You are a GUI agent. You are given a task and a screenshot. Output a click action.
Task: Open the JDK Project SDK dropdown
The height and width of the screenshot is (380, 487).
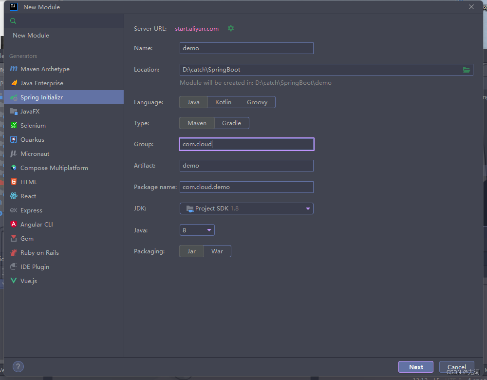pyautogui.click(x=246, y=209)
